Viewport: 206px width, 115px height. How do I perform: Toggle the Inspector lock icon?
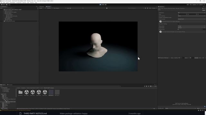(x=203, y=6)
